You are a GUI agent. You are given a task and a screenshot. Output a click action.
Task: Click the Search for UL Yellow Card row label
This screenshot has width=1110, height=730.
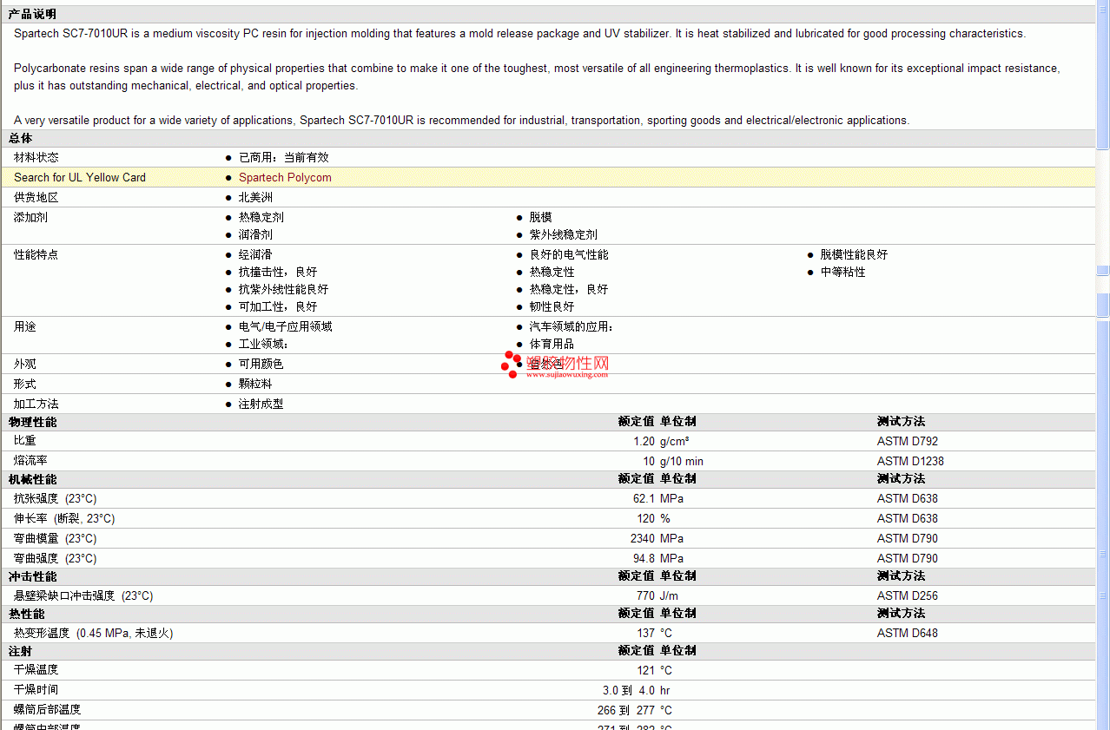(80, 177)
